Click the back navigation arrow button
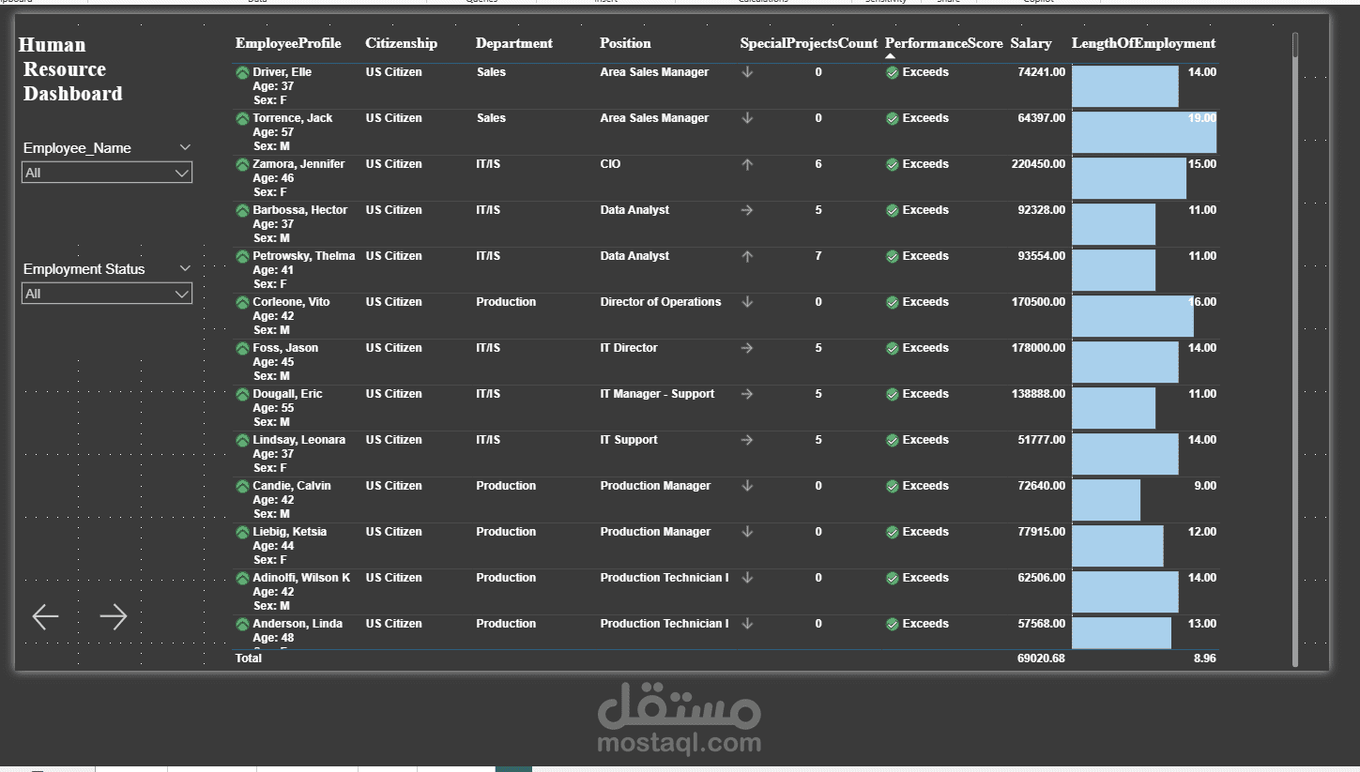This screenshot has height=772, width=1360. 45,616
